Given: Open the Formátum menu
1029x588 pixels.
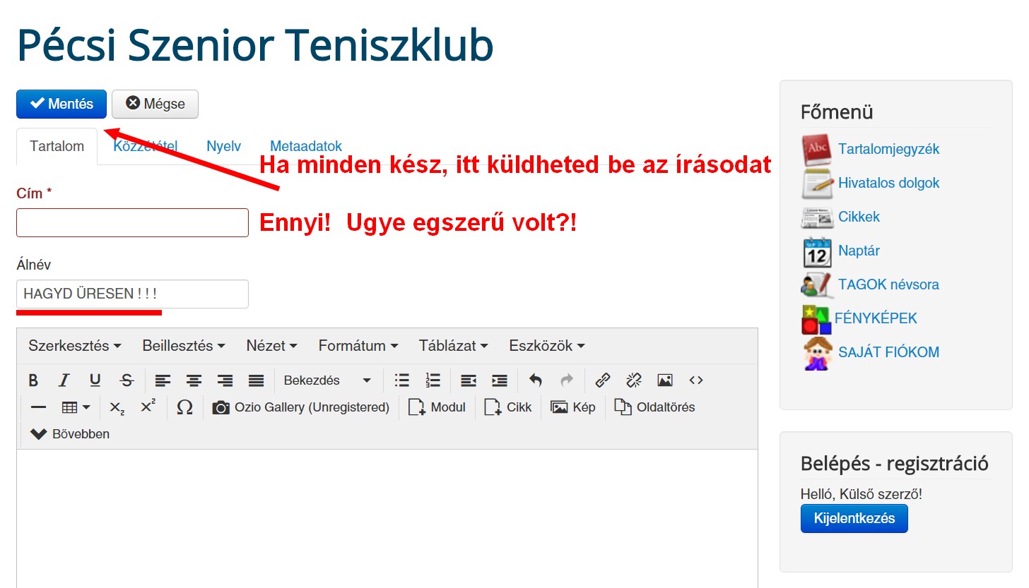Looking at the screenshot, I should [x=358, y=346].
